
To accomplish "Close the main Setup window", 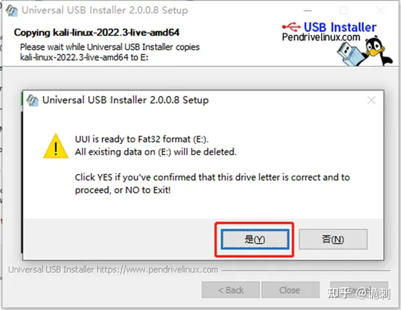I will [x=380, y=11].
